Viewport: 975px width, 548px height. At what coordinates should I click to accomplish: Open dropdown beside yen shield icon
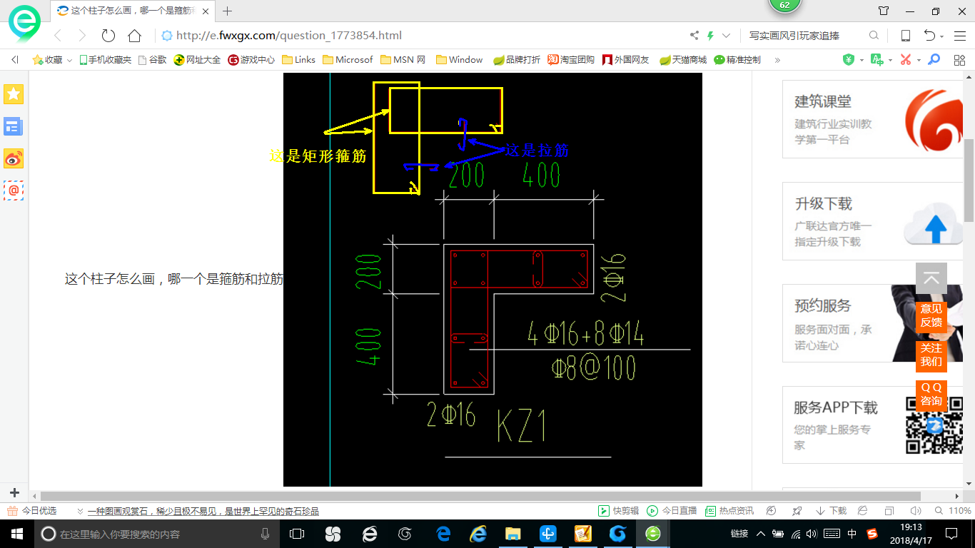[x=862, y=61]
